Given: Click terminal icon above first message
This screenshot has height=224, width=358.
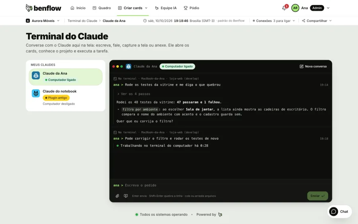Looking at the screenshot, I should [115, 78].
